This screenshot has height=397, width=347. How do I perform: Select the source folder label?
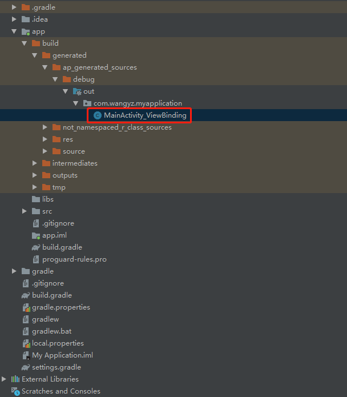(74, 151)
